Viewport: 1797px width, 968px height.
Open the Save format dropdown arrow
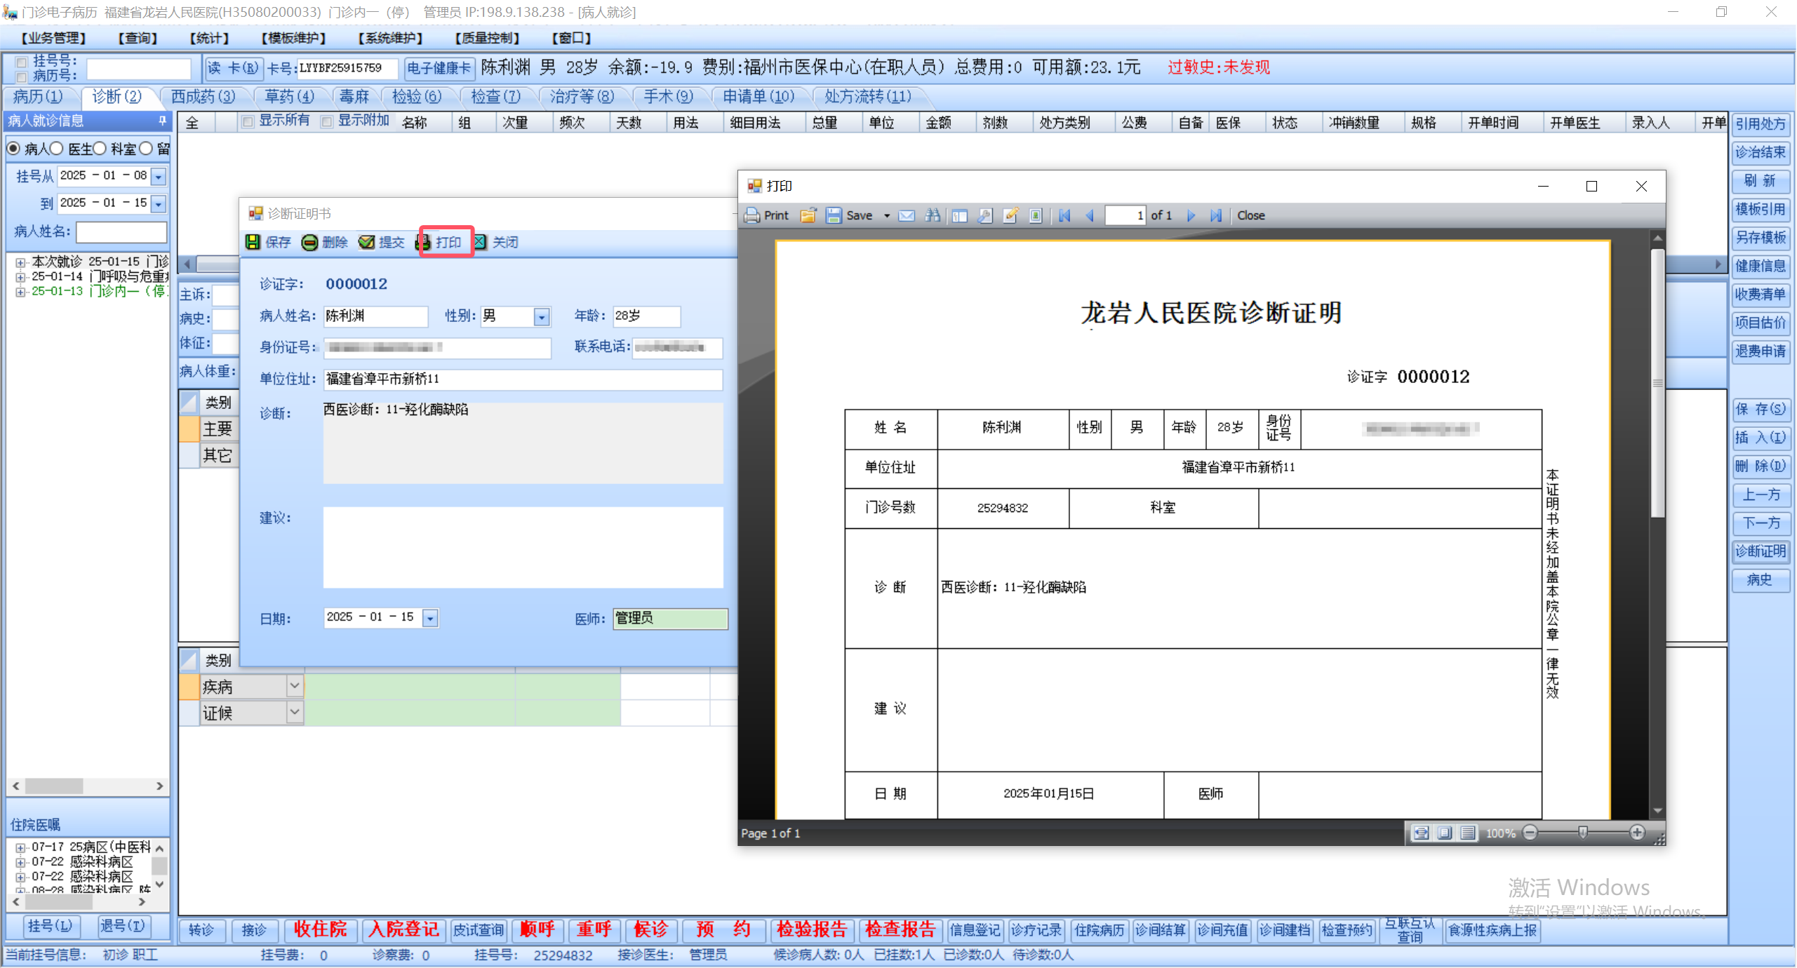(x=887, y=215)
